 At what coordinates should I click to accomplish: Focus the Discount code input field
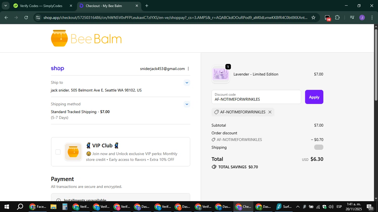(x=256, y=97)
